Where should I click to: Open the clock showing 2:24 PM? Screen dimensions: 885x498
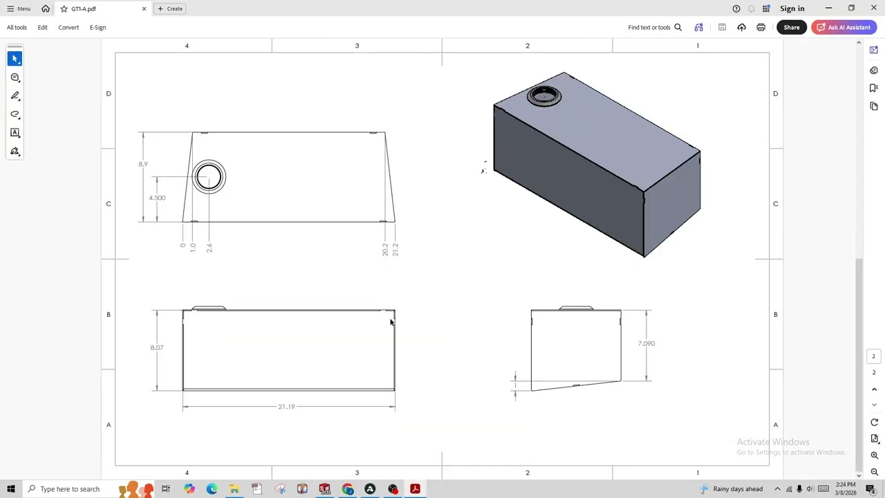[x=846, y=489]
